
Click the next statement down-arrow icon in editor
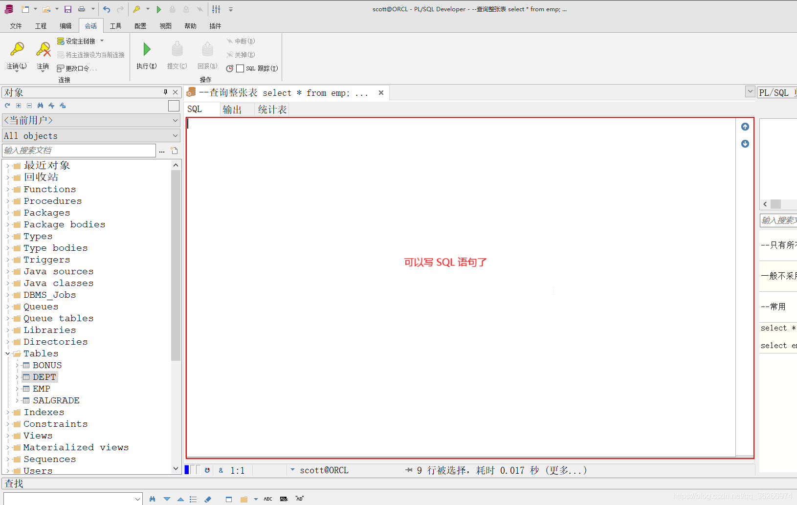tap(745, 144)
